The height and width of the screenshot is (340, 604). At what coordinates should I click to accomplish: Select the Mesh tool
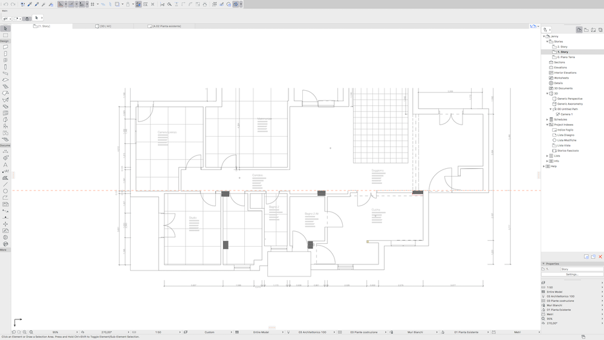coord(5,139)
